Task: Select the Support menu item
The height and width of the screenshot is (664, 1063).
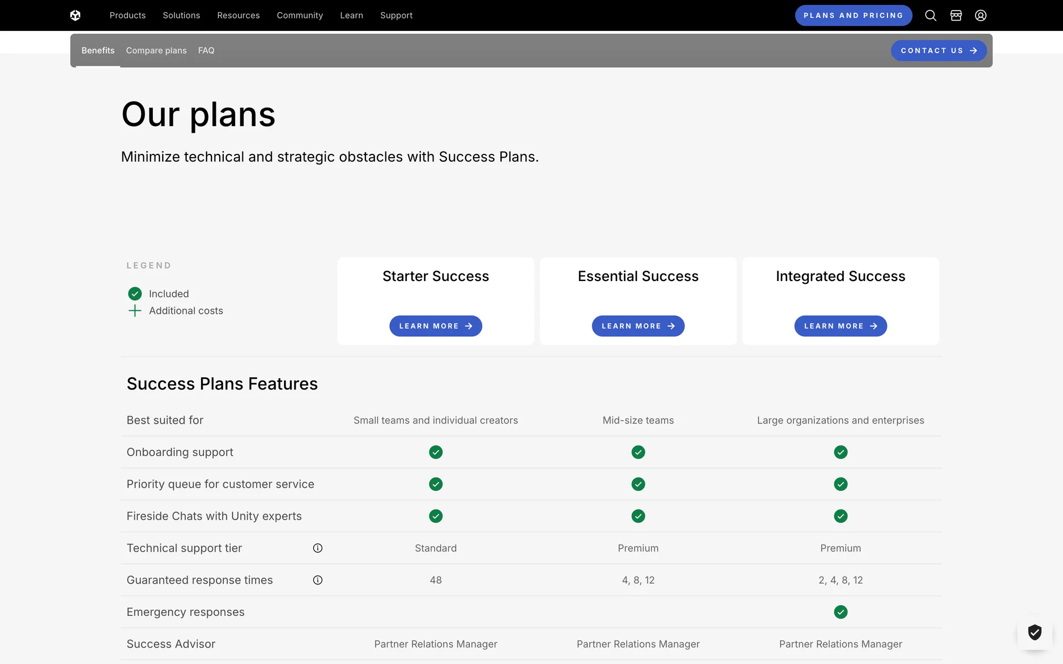Action: tap(396, 15)
